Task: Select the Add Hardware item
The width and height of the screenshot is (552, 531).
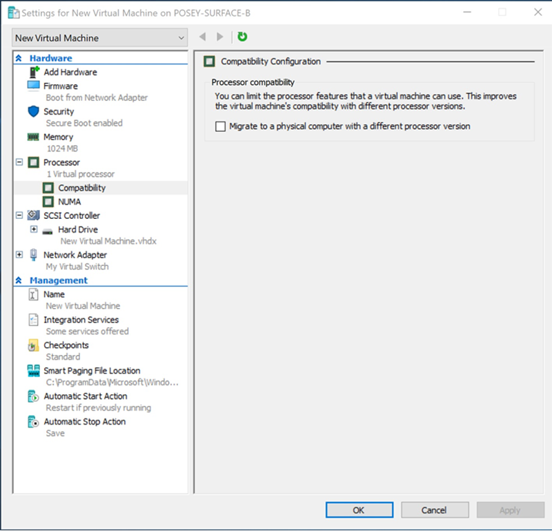Action: tap(70, 72)
